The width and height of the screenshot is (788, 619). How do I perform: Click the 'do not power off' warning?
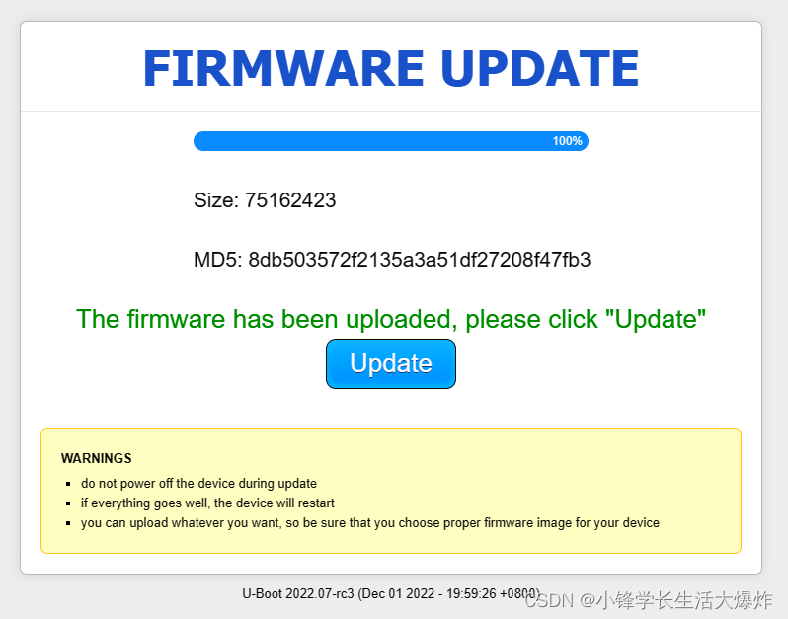click(198, 484)
